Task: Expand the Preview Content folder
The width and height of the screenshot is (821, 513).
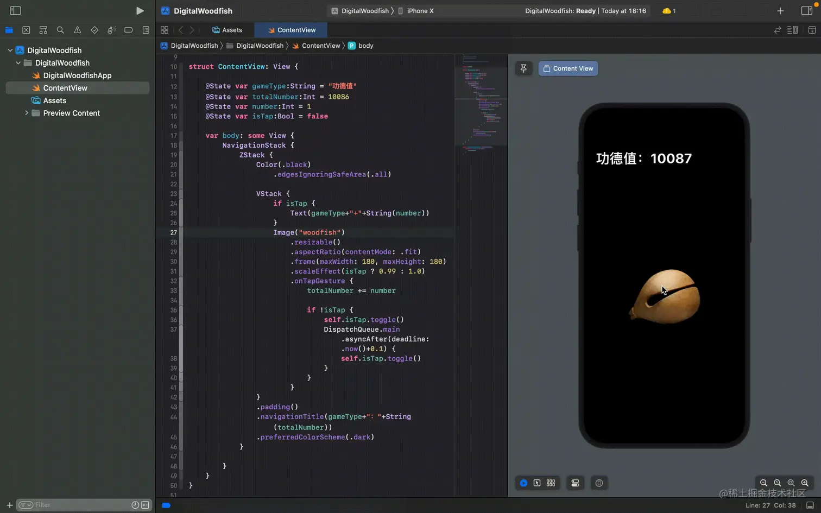Action: (26, 113)
